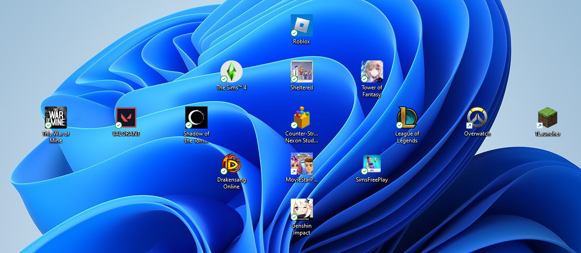
Task: Select the League of Legends icon
Action: point(407,118)
